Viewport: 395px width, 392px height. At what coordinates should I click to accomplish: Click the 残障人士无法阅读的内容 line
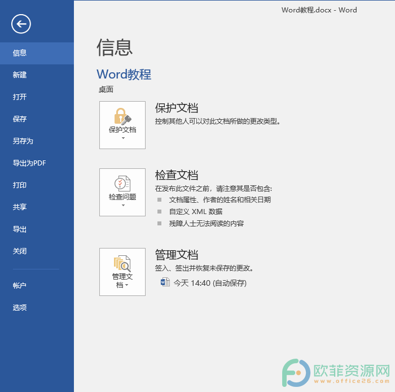[x=207, y=223]
